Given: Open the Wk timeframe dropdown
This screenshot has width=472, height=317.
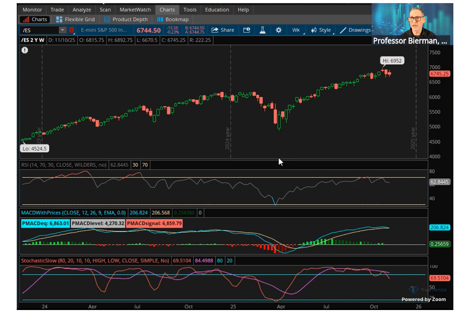Looking at the screenshot, I should 296,30.
